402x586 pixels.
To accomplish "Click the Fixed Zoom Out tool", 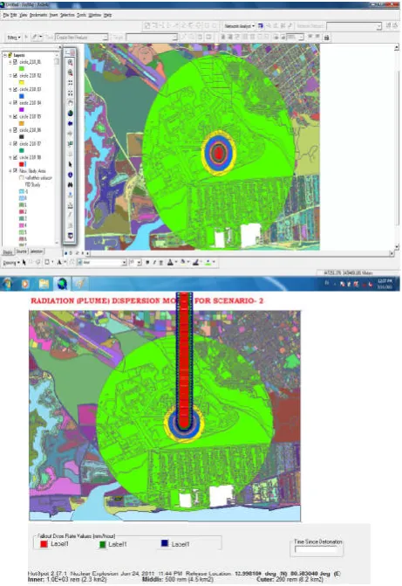I will point(70,93).
